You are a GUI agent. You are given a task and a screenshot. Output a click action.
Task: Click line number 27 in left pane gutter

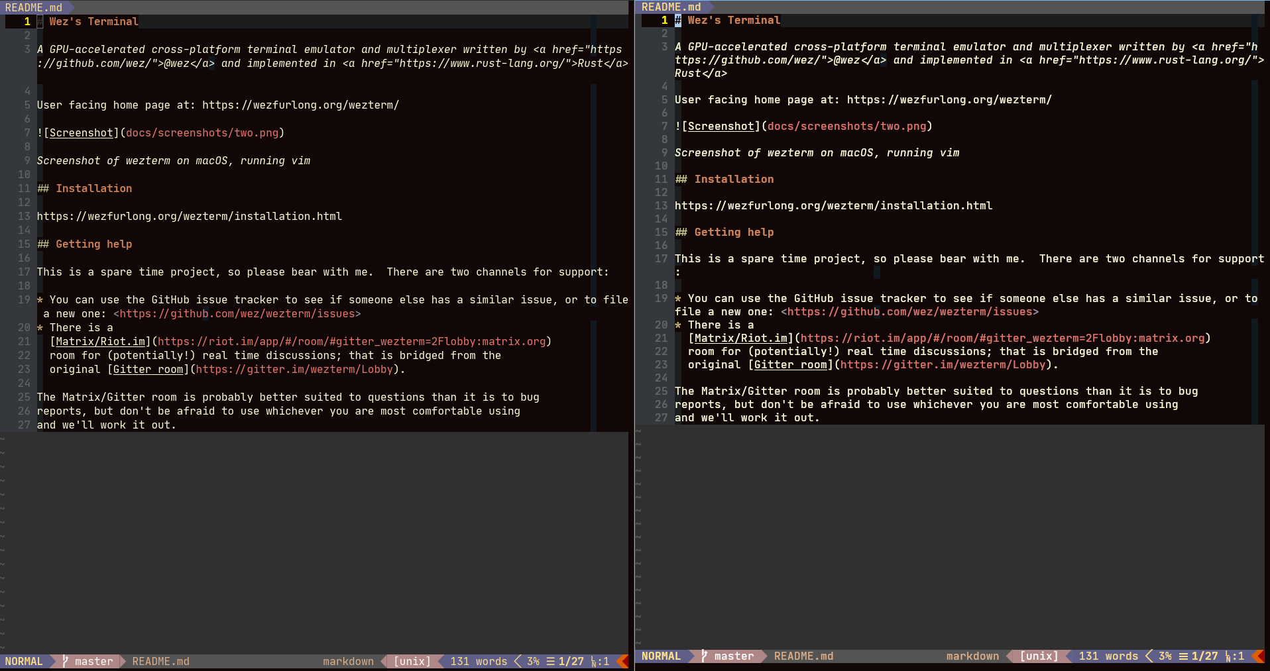(x=24, y=425)
